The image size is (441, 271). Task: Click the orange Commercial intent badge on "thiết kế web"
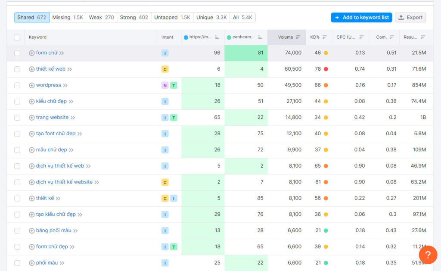coord(165,69)
